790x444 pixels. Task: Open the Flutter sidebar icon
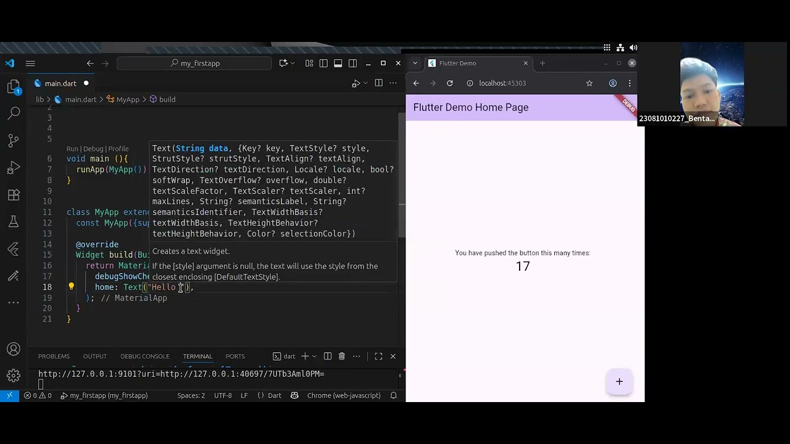pyautogui.click(x=14, y=249)
